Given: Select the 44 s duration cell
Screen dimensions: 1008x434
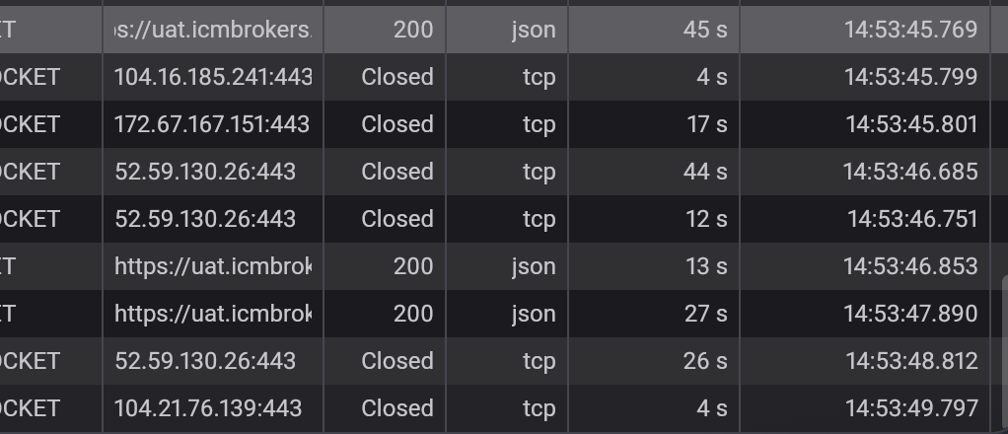Looking at the screenshot, I should 704,172.
